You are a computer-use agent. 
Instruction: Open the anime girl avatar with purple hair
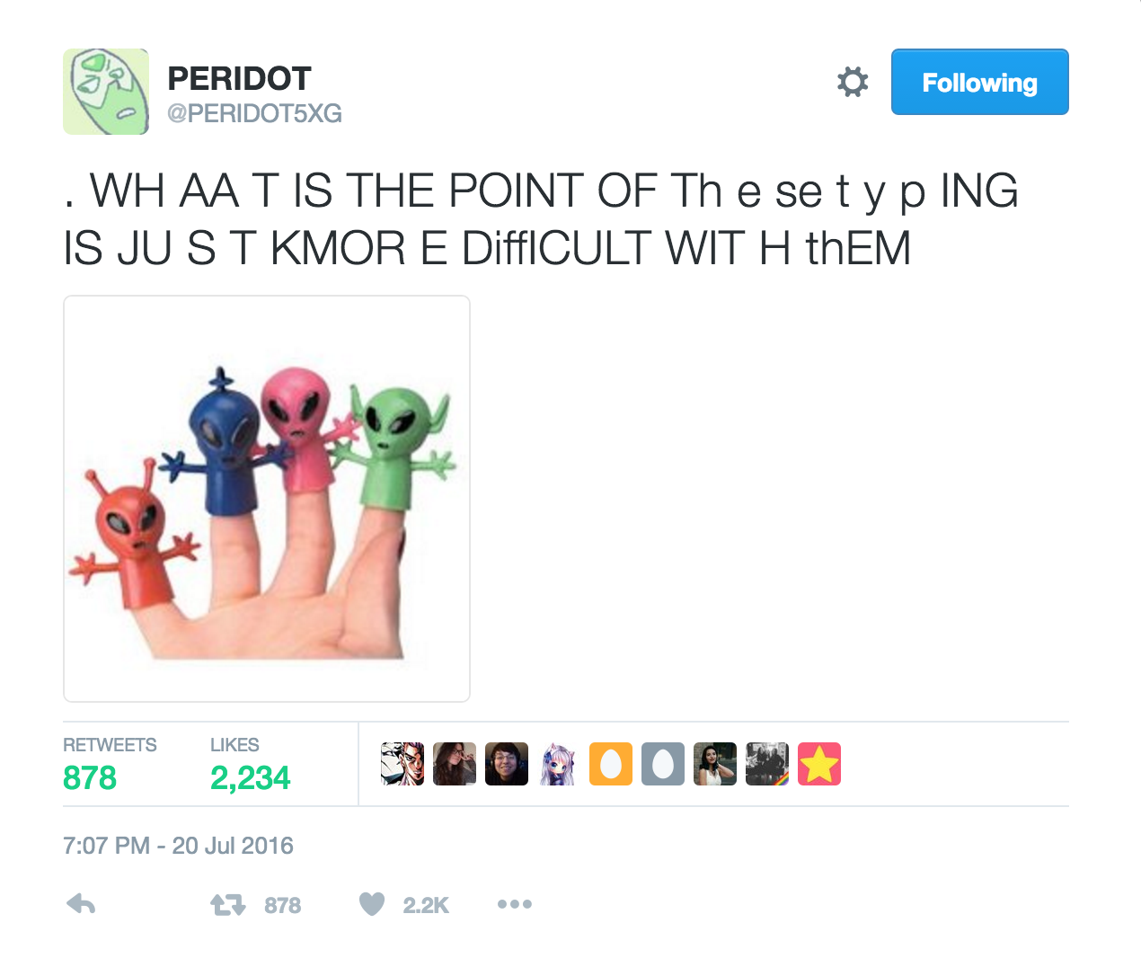[x=559, y=764]
